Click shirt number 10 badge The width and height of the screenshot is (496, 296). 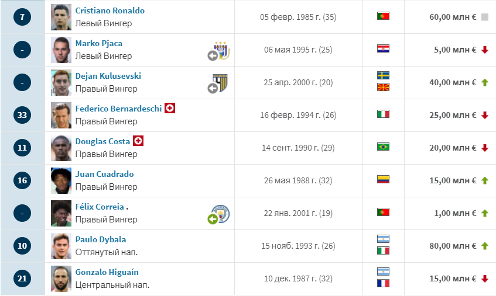click(x=22, y=246)
